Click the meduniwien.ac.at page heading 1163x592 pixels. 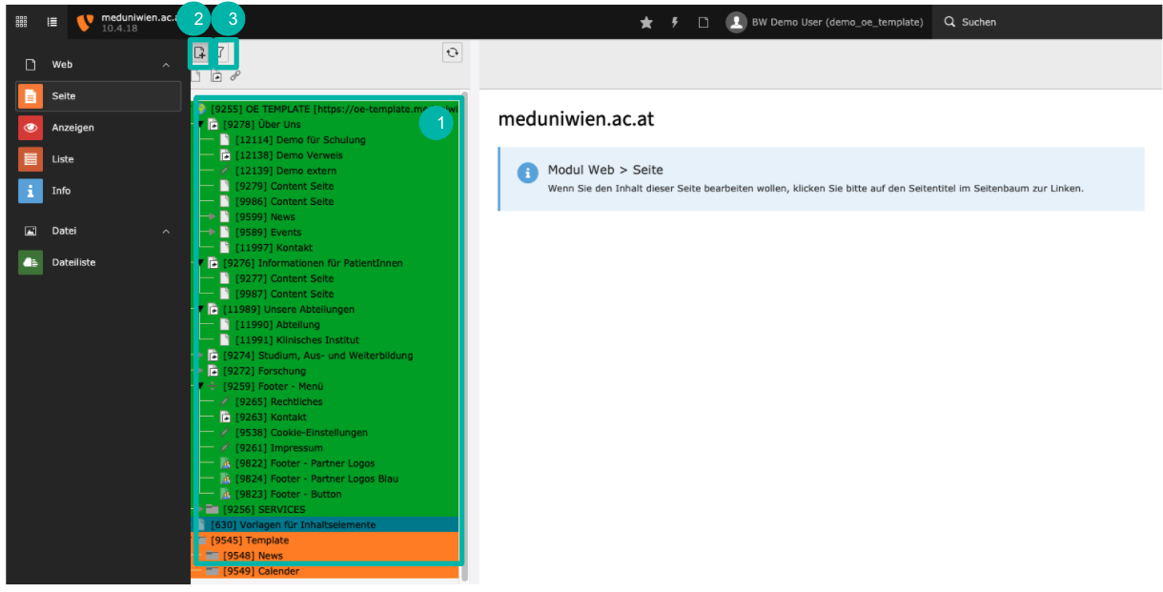tap(576, 119)
